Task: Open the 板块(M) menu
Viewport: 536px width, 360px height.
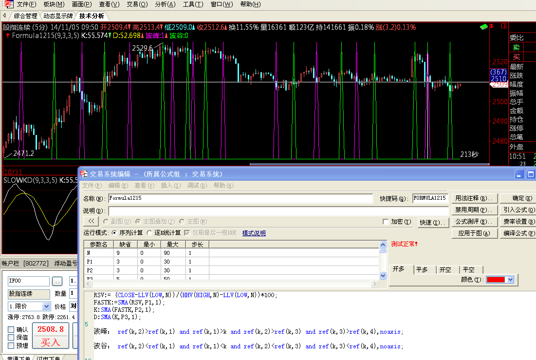Action: tap(54, 4)
